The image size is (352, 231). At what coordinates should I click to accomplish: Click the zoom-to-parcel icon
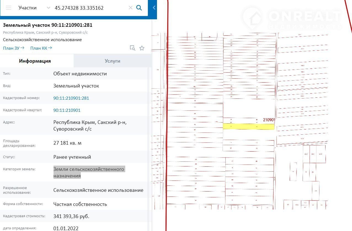(133, 48)
